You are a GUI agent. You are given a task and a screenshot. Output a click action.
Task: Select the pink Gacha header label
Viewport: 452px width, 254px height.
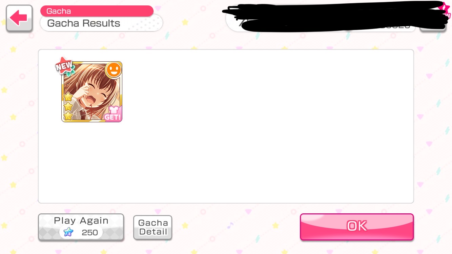(x=97, y=11)
